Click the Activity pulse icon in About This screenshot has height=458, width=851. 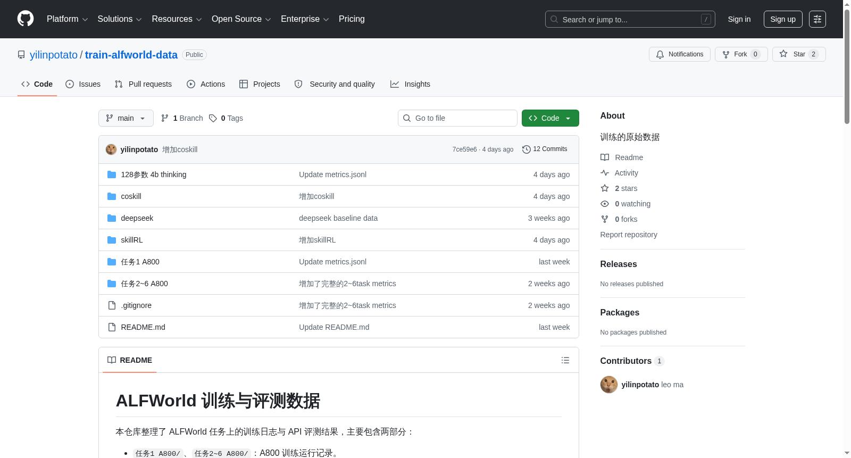click(605, 173)
